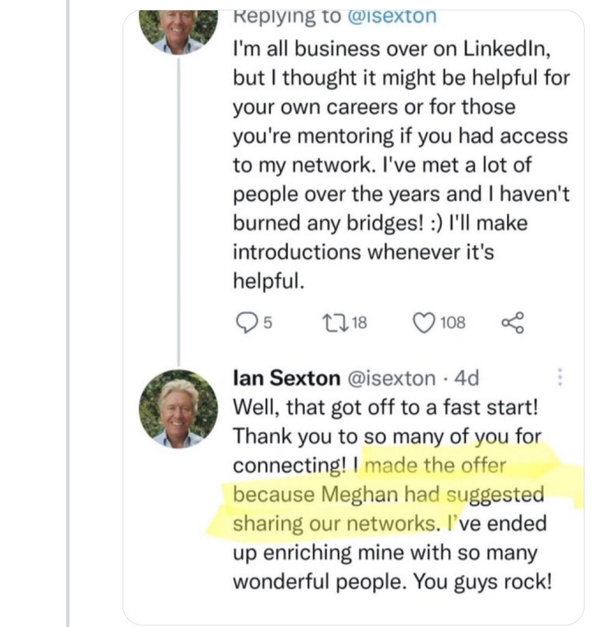
Task: Open the @isexton link after "Replying to"
Action: (392, 16)
